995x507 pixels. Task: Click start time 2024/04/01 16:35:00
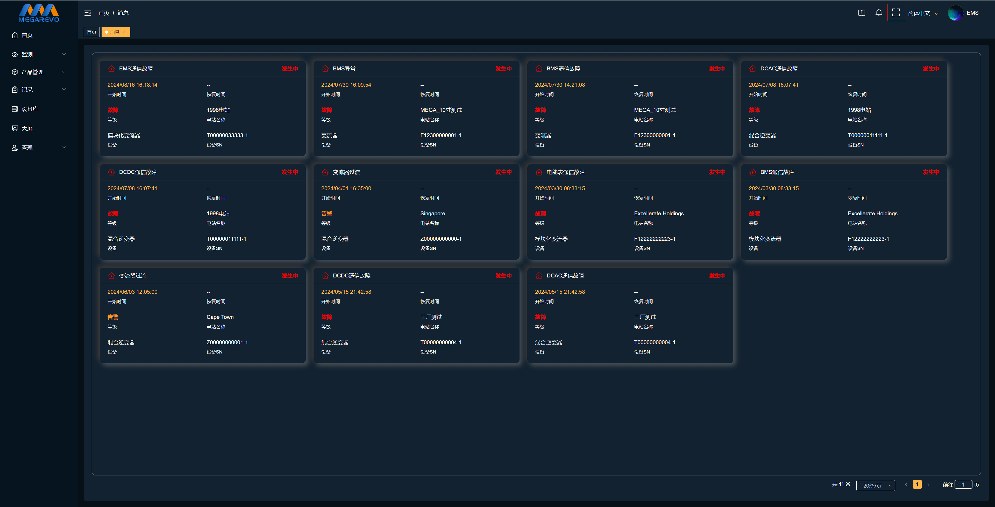pyautogui.click(x=346, y=188)
